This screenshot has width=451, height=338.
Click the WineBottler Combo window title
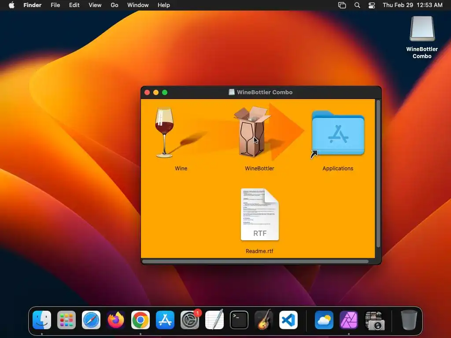[265, 92]
